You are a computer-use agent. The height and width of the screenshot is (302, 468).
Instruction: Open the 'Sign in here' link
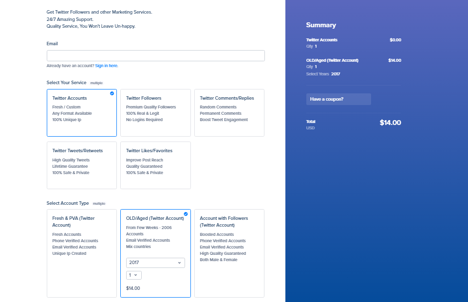pyautogui.click(x=107, y=66)
